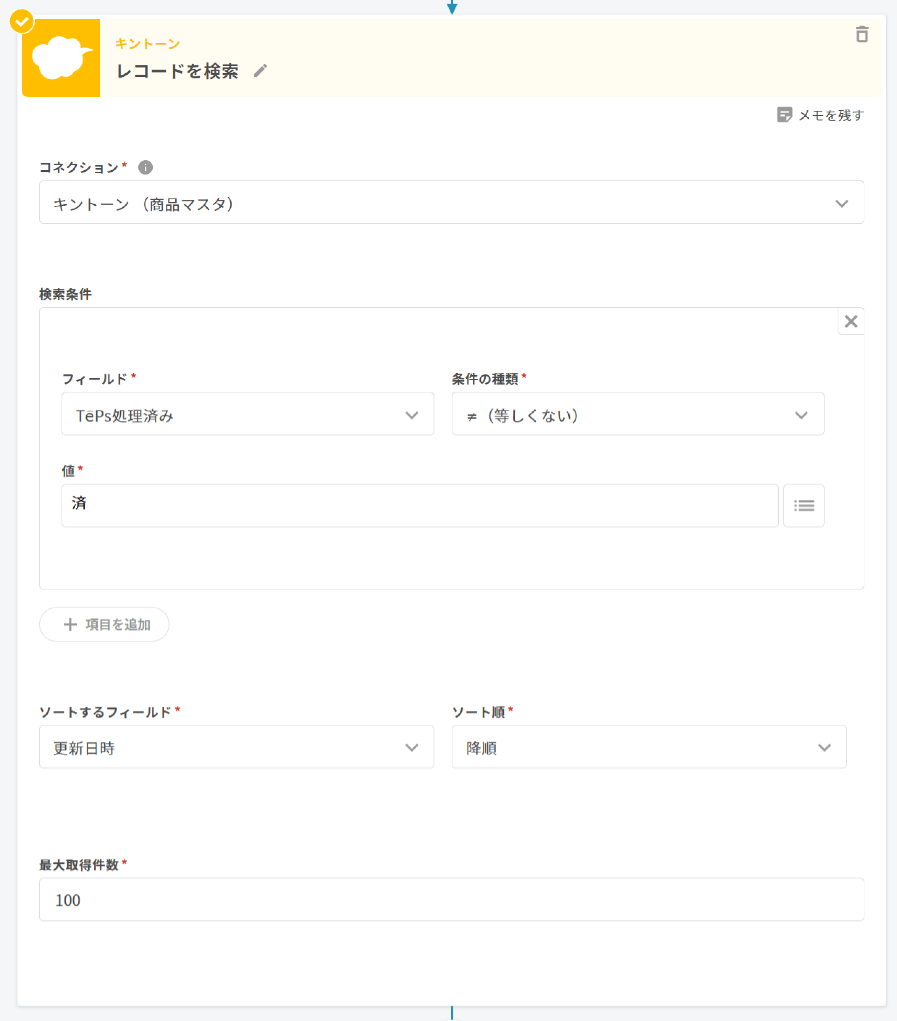Click the connection info icon

pos(145,167)
